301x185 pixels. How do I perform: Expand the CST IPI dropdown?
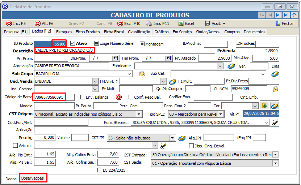click(172, 138)
